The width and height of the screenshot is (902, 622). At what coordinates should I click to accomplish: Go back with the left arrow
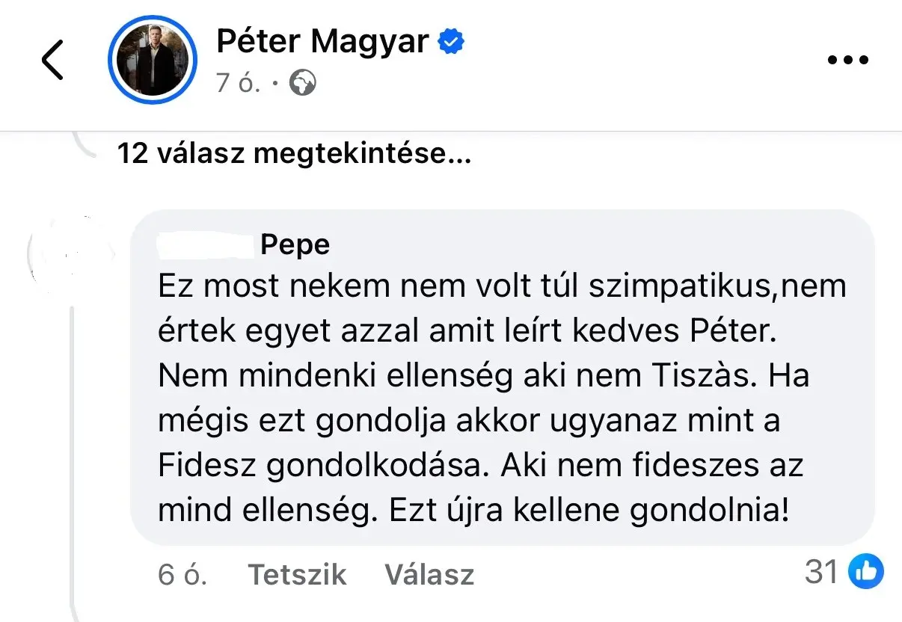pyautogui.click(x=52, y=61)
